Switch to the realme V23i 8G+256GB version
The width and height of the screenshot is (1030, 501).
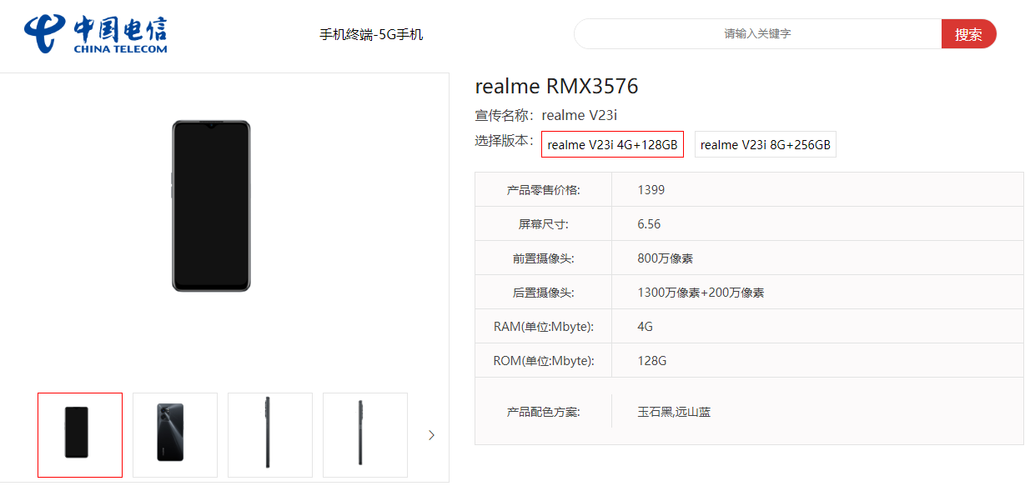pos(765,143)
